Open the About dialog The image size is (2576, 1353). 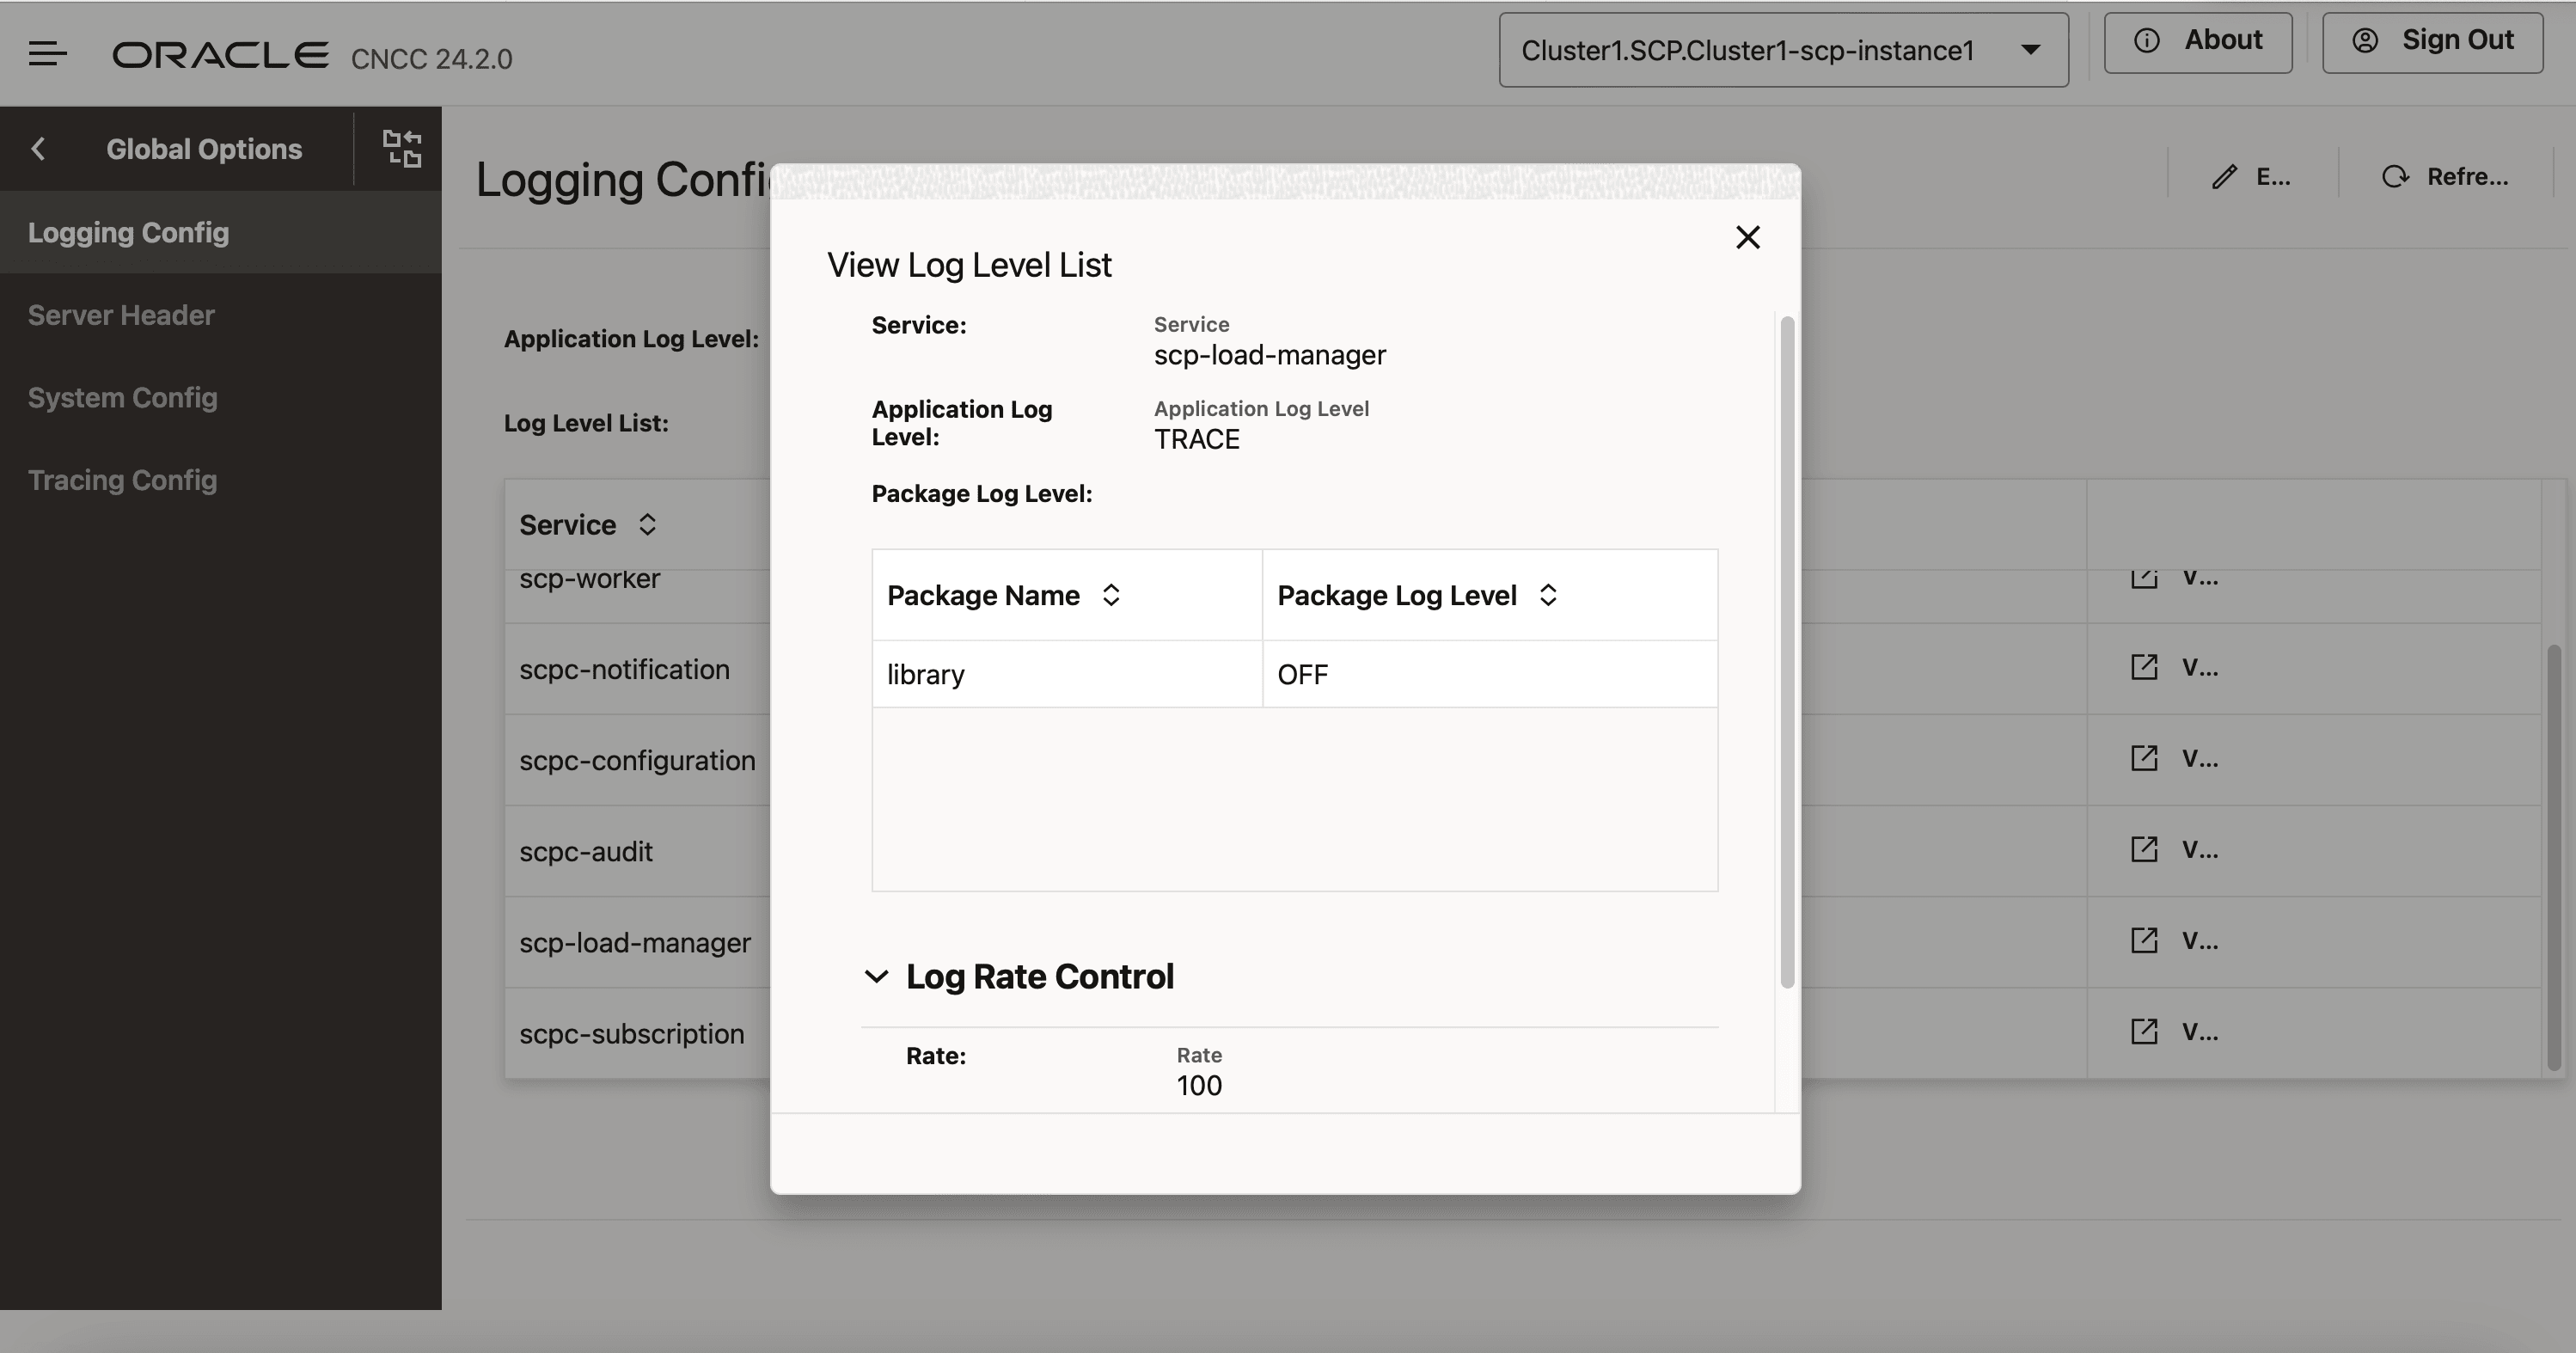[x=2198, y=40]
